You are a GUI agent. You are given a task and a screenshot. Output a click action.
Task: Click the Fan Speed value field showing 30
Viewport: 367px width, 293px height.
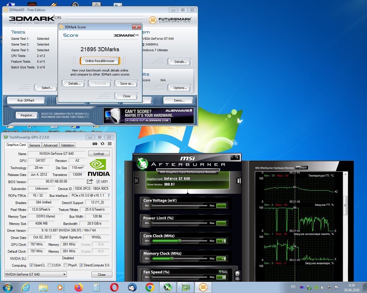221,277
